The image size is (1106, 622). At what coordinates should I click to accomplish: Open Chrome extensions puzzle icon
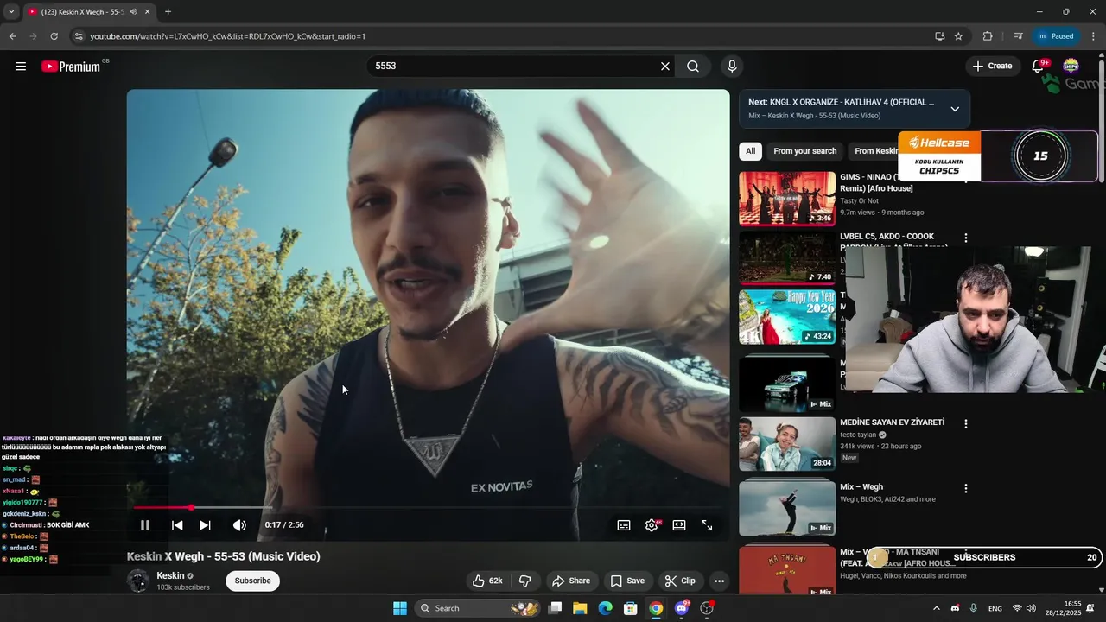click(x=988, y=36)
